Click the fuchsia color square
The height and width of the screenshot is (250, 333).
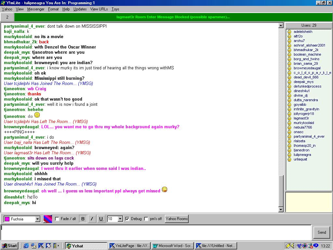pos(7,219)
